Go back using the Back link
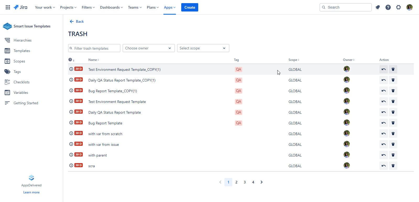The image size is (419, 202). tap(77, 21)
